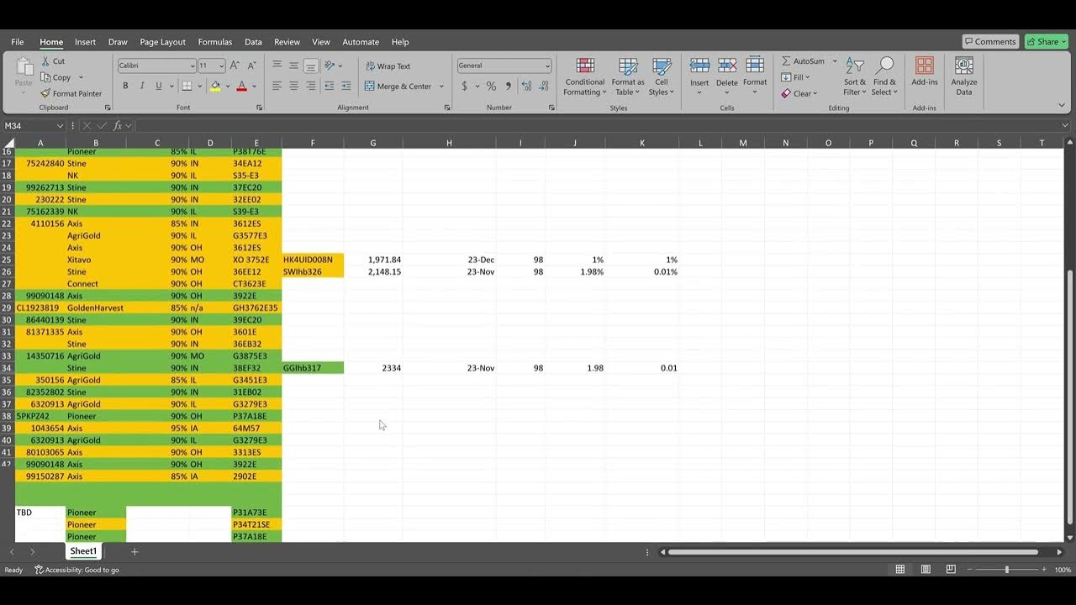This screenshot has height=605, width=1076.
Task: Expand Merge & Center dropdown arrow
Action: (x=441, y=86)
